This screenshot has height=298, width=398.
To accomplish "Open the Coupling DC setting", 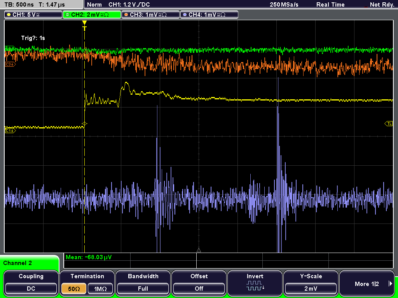I will 31,289.
